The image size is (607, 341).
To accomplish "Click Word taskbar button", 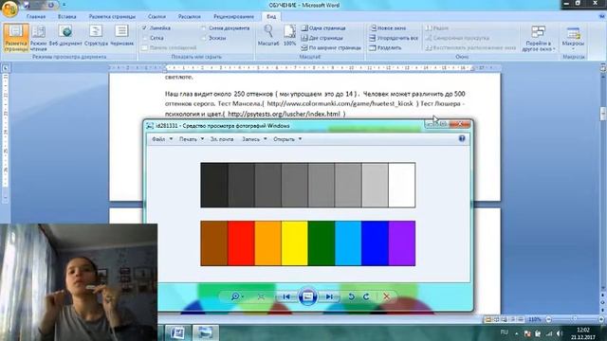I will [x=177, y=332].
